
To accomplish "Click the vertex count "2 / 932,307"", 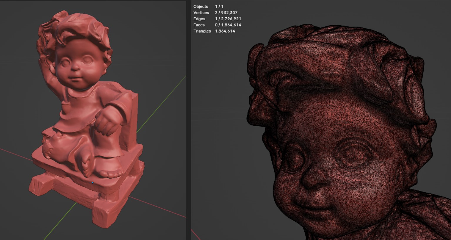I will (226, 13).
